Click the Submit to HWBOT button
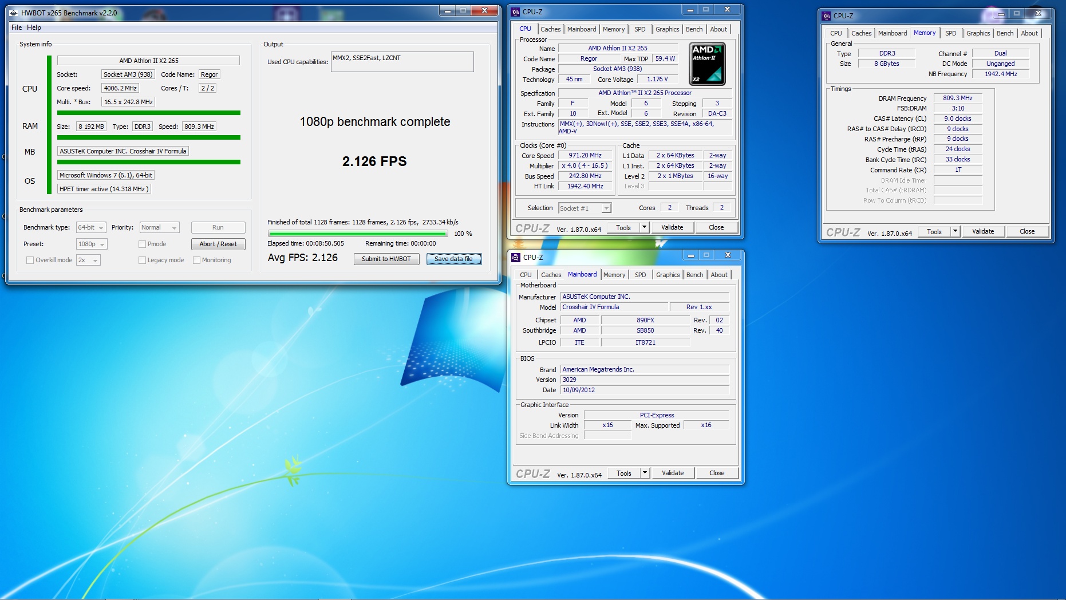This screenshot has height=600, width=1066. 386,259
